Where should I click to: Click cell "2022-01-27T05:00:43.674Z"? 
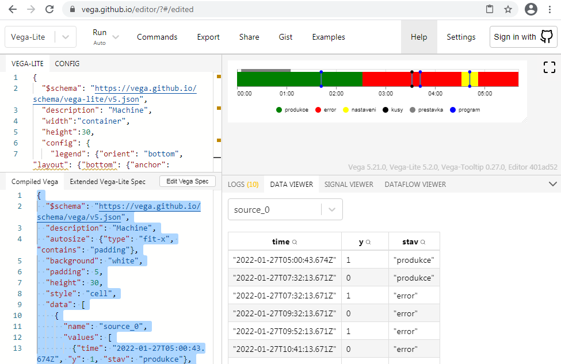click(x=284, y=260)
